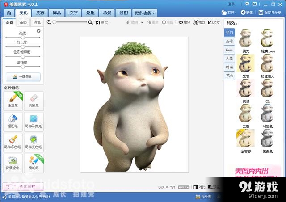Click the 旋转 rotate tool

tap(184, 22)
